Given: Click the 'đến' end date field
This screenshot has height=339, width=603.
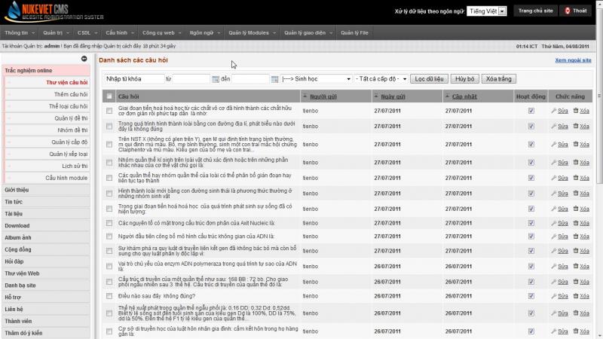Looking at the screenshot, I should point(250,79).
